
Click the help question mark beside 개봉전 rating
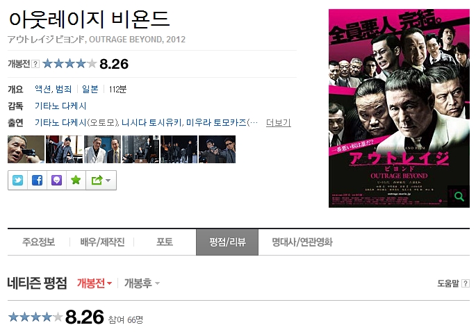pyautogui.click(x=35, y=64)
